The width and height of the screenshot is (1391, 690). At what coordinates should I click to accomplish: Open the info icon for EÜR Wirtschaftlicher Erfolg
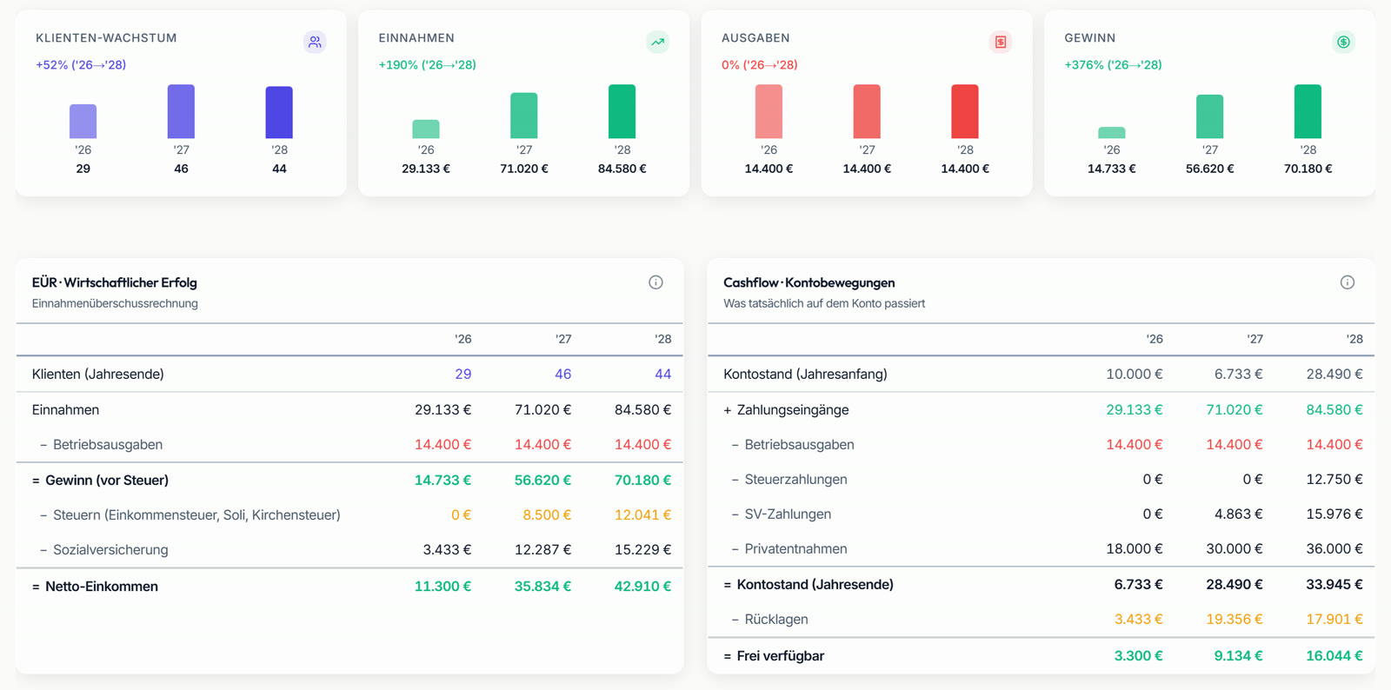click(656, 282)
